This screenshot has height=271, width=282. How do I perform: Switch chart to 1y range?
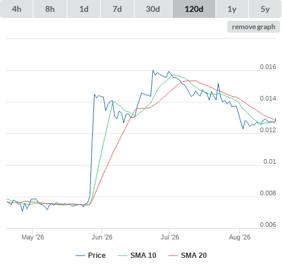point(232,9)
